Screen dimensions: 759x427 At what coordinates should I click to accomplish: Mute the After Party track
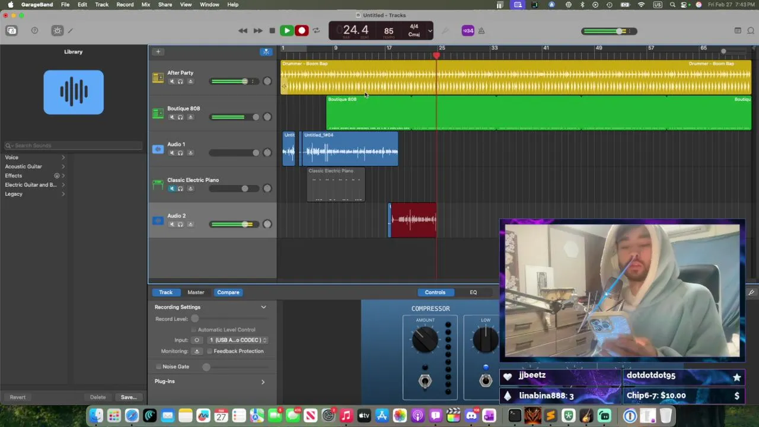[172, 81]
